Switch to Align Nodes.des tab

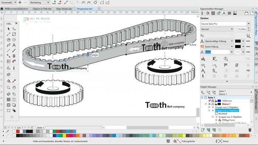click(64, 9)
